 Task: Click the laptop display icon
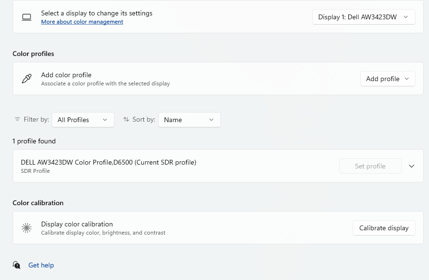pyautogui.click(x=27, y=17)
